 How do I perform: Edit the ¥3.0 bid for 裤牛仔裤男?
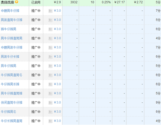(x=57, y=29)
